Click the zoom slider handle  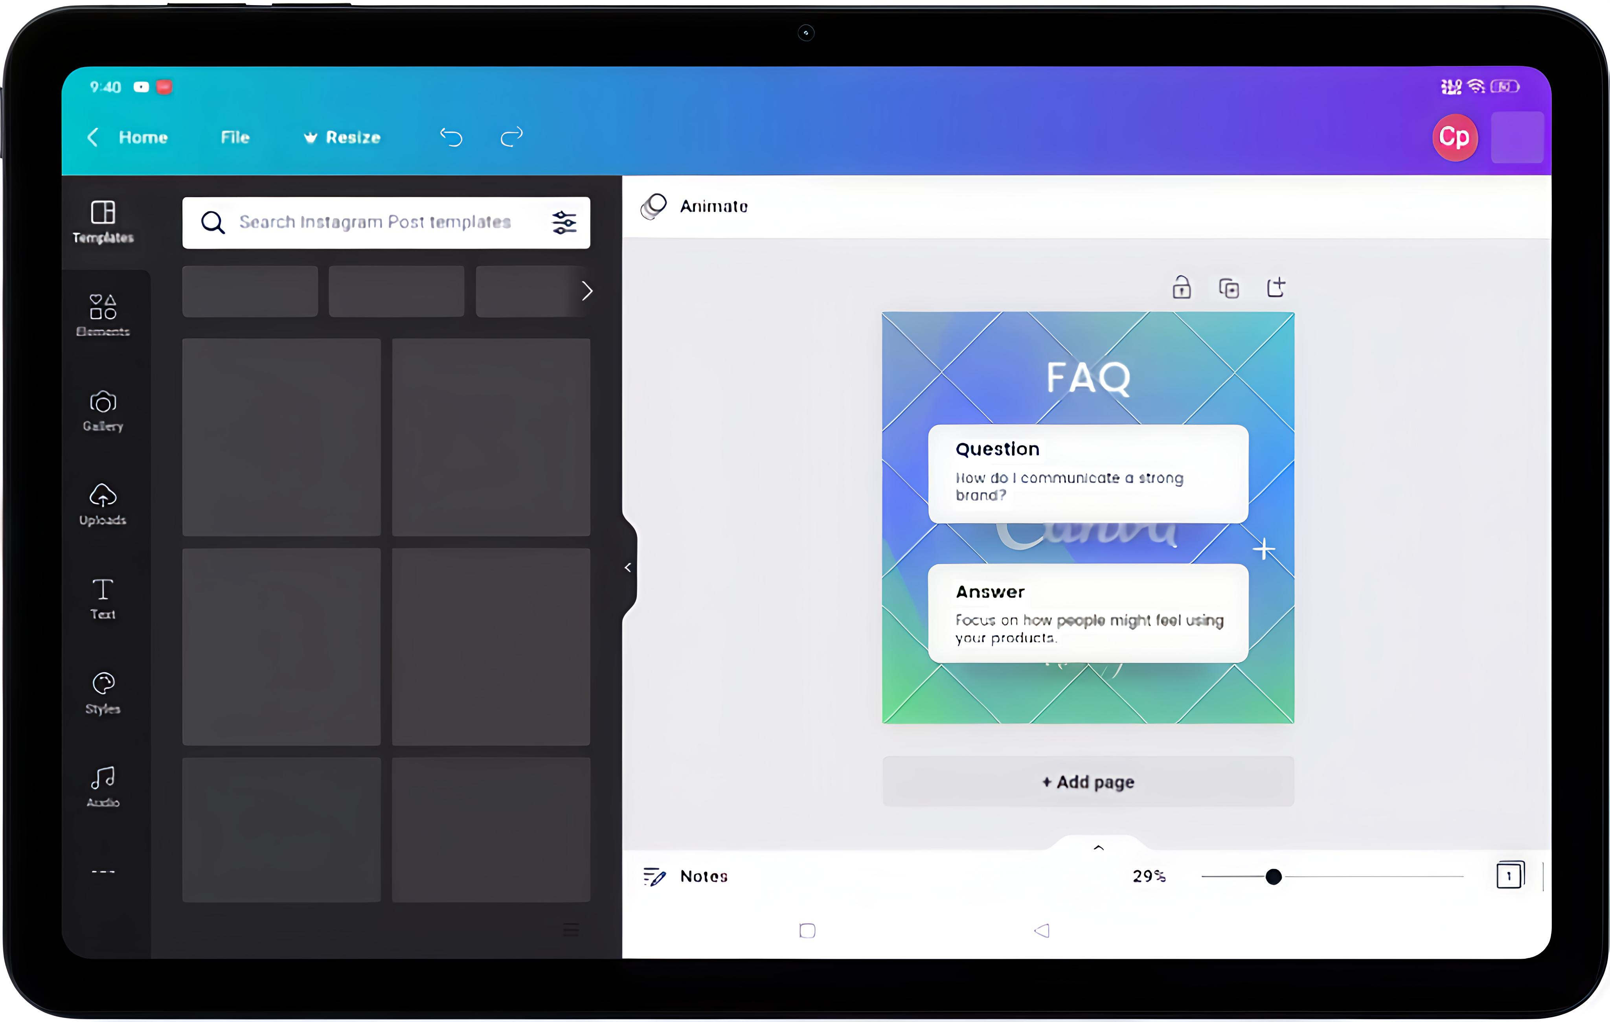(x=1274, y=876)
